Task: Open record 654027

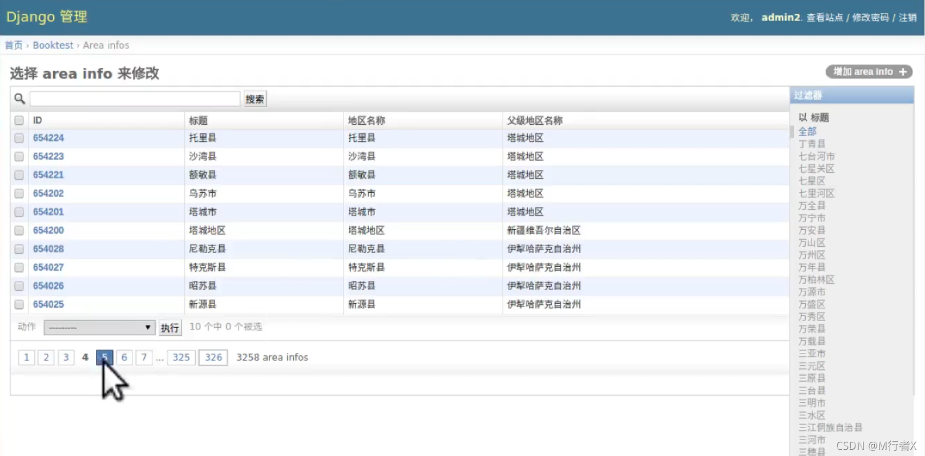Action: (x=49, y=267)
